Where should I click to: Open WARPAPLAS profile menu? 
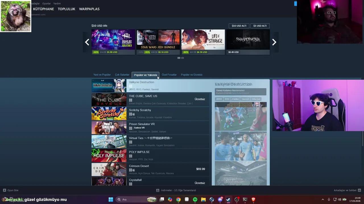pyautogui.click(x=89, y=9)
